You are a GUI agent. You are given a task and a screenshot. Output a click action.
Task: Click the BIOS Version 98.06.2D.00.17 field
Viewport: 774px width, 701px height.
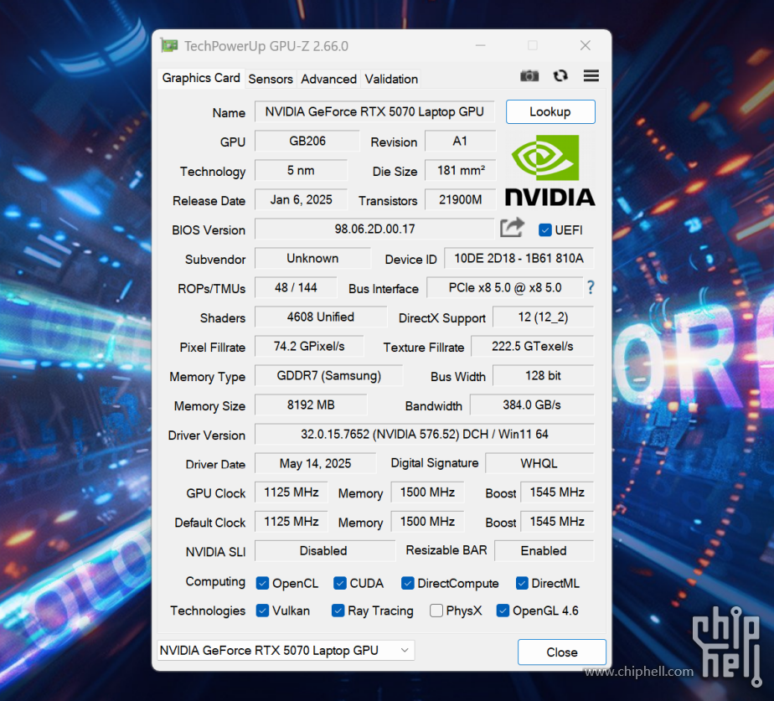coord(374,229)
